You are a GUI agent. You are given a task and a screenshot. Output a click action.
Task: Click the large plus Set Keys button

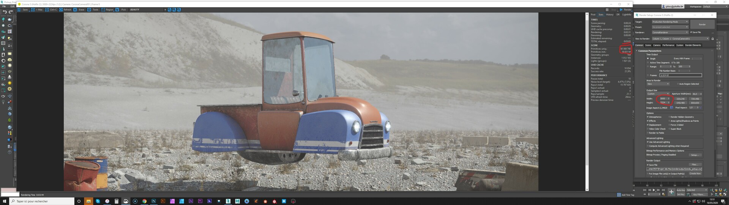pos(671,192)
